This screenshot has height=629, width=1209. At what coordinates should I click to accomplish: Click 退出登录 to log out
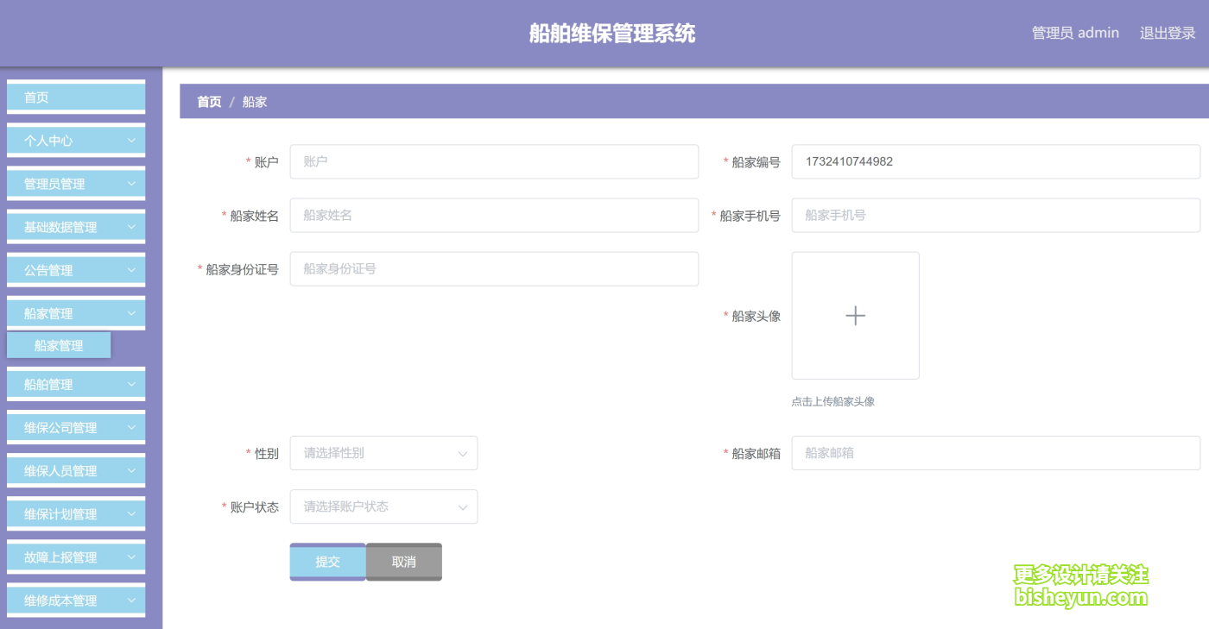tap(1168, 33)
